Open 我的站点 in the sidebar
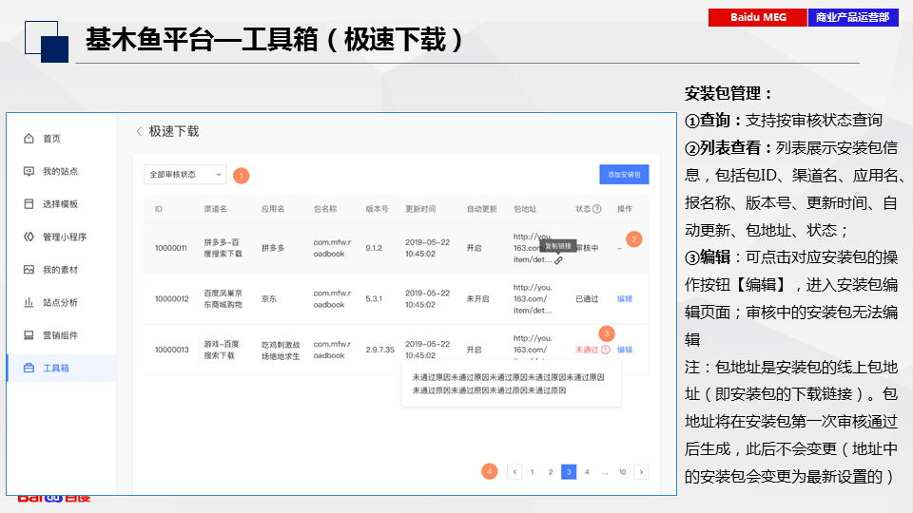 point(62,171)
